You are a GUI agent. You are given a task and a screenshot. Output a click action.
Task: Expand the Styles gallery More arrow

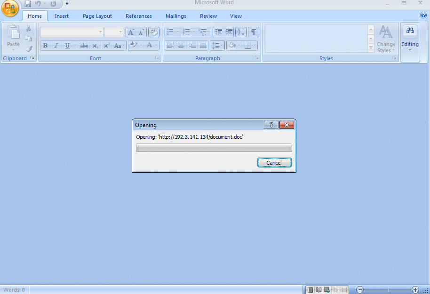(x=371, y=48)
